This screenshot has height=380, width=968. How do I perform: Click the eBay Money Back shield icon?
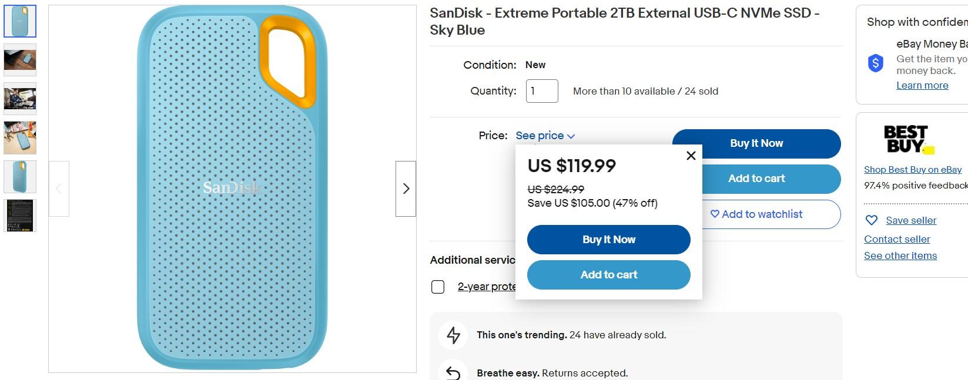876,63
